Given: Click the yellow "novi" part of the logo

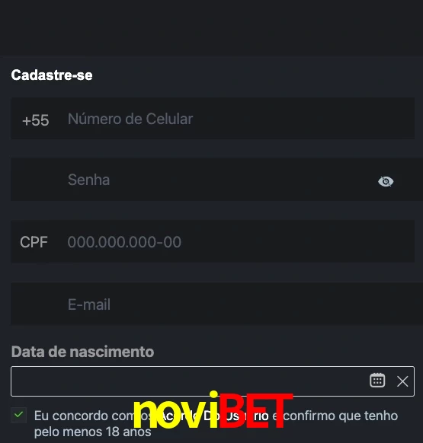Looking at the screenshot, I should [176, 410].
